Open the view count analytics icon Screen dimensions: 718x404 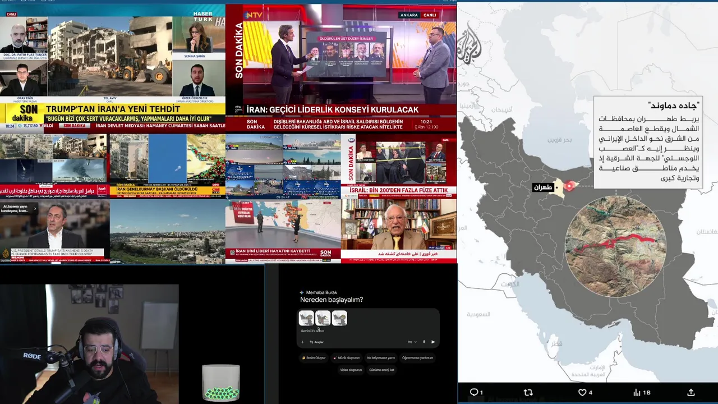click(637, 392)
